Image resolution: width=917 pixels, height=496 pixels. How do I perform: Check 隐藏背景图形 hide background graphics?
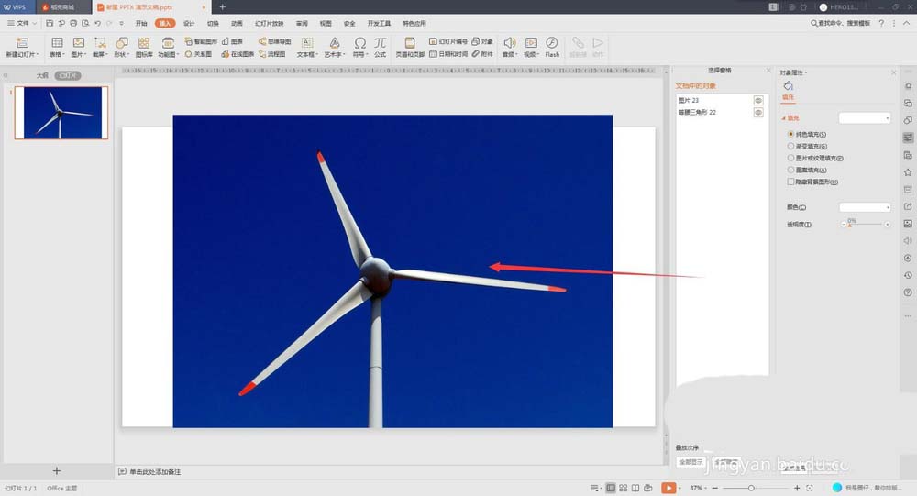(x=790, y=182)
